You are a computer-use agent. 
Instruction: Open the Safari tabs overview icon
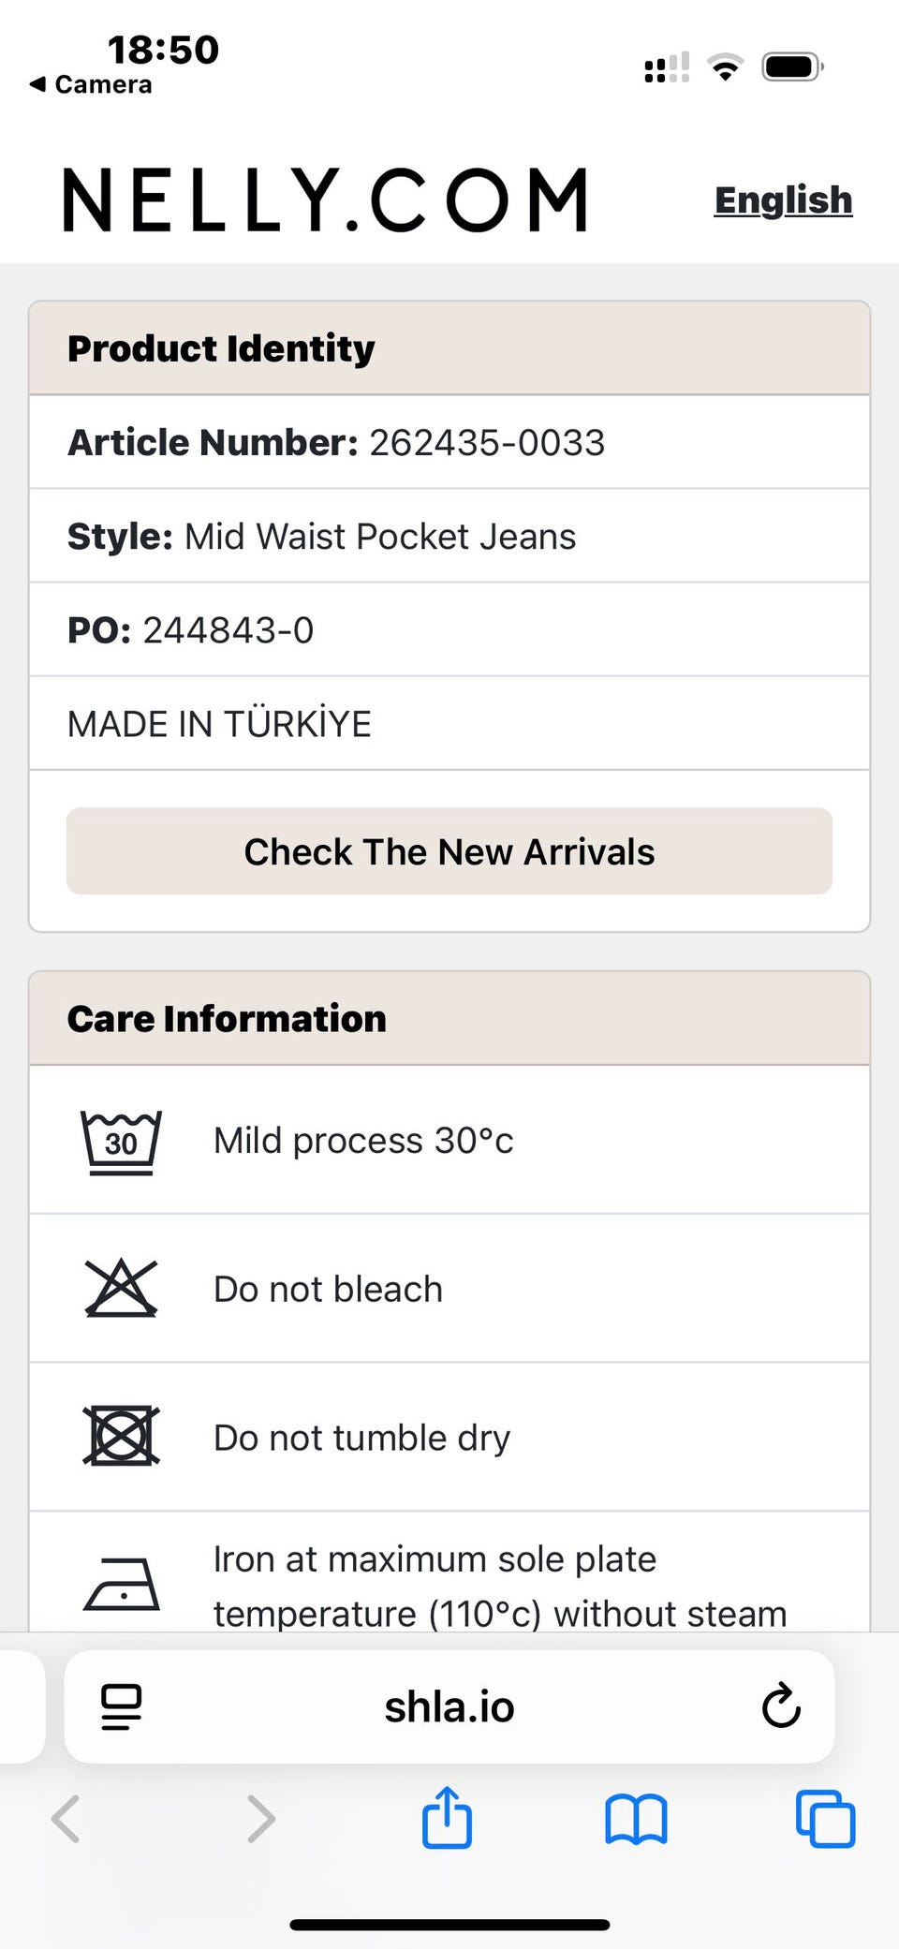[x=825, y=1819]
